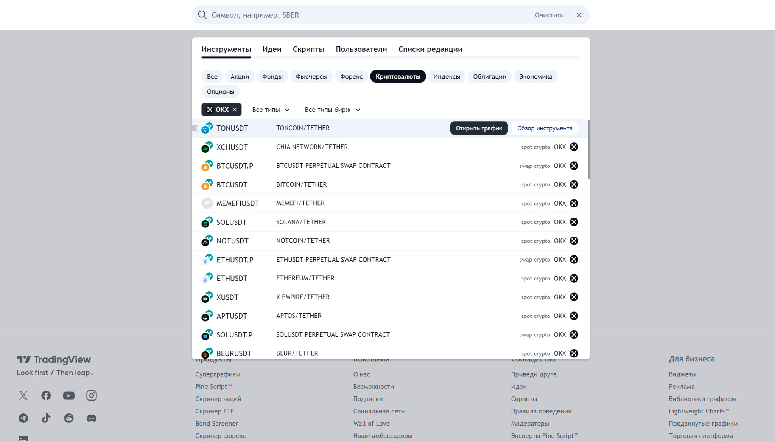The image size is (775, 441).
Task: Click the Обзор инструмента button
Action: [x=545, y=128]
